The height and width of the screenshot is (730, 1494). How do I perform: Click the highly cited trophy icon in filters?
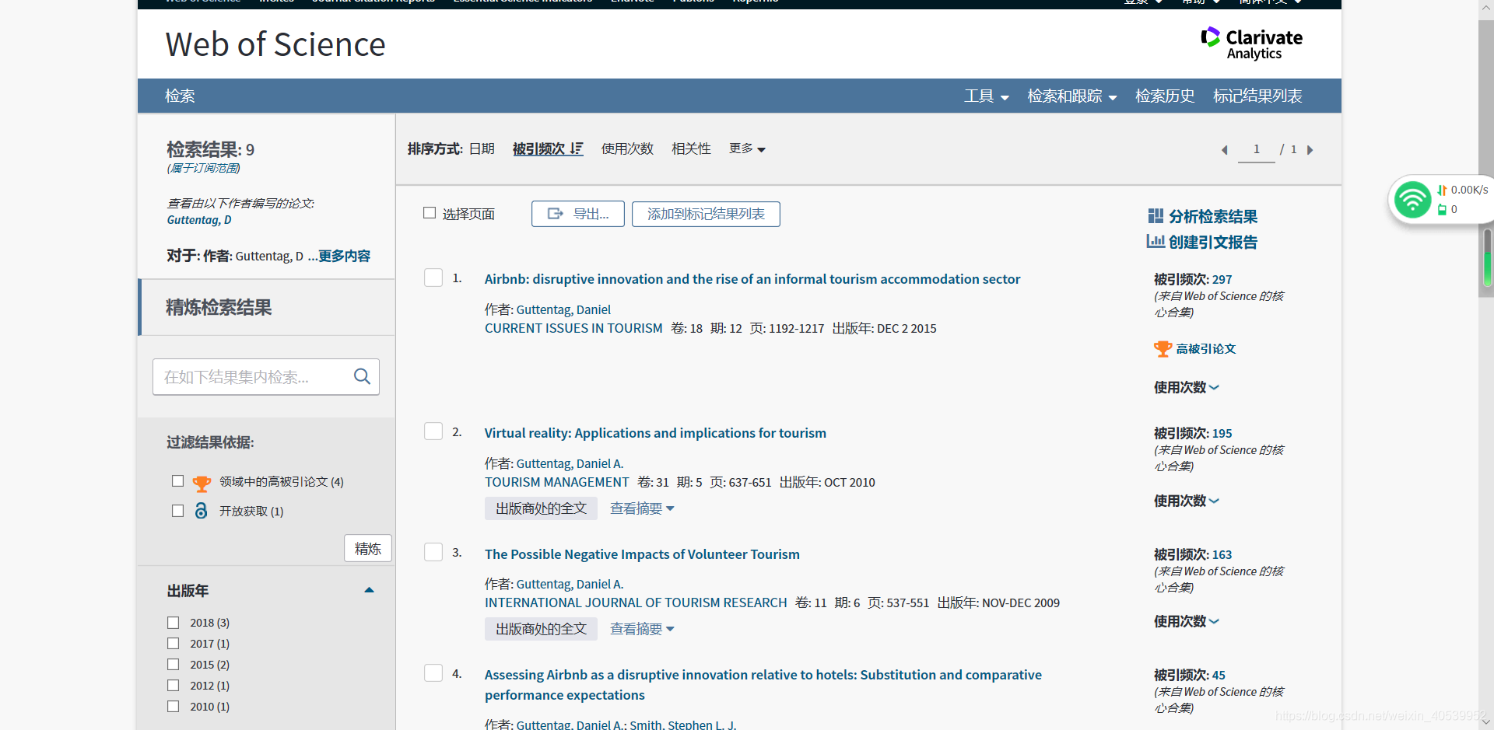pos(202,484)
